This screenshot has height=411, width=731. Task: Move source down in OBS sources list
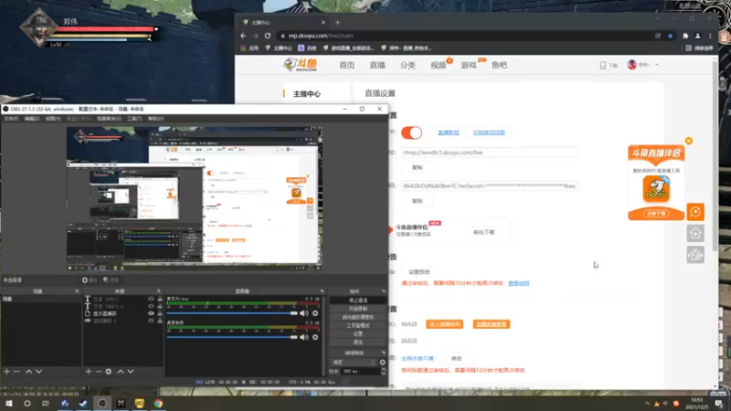tap(131, 372)
